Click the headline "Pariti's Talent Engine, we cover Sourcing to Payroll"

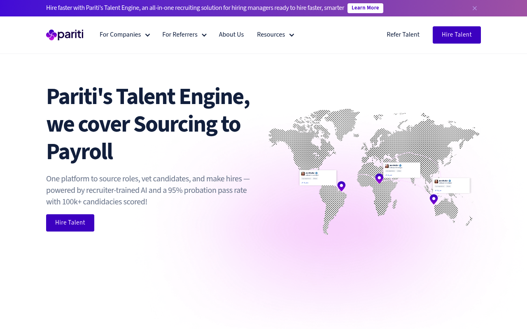(148, 124)
